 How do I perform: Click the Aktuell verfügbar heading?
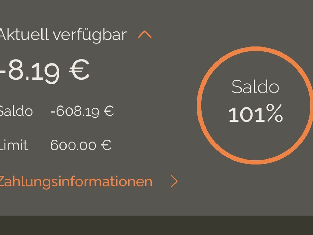click(63, 34)
